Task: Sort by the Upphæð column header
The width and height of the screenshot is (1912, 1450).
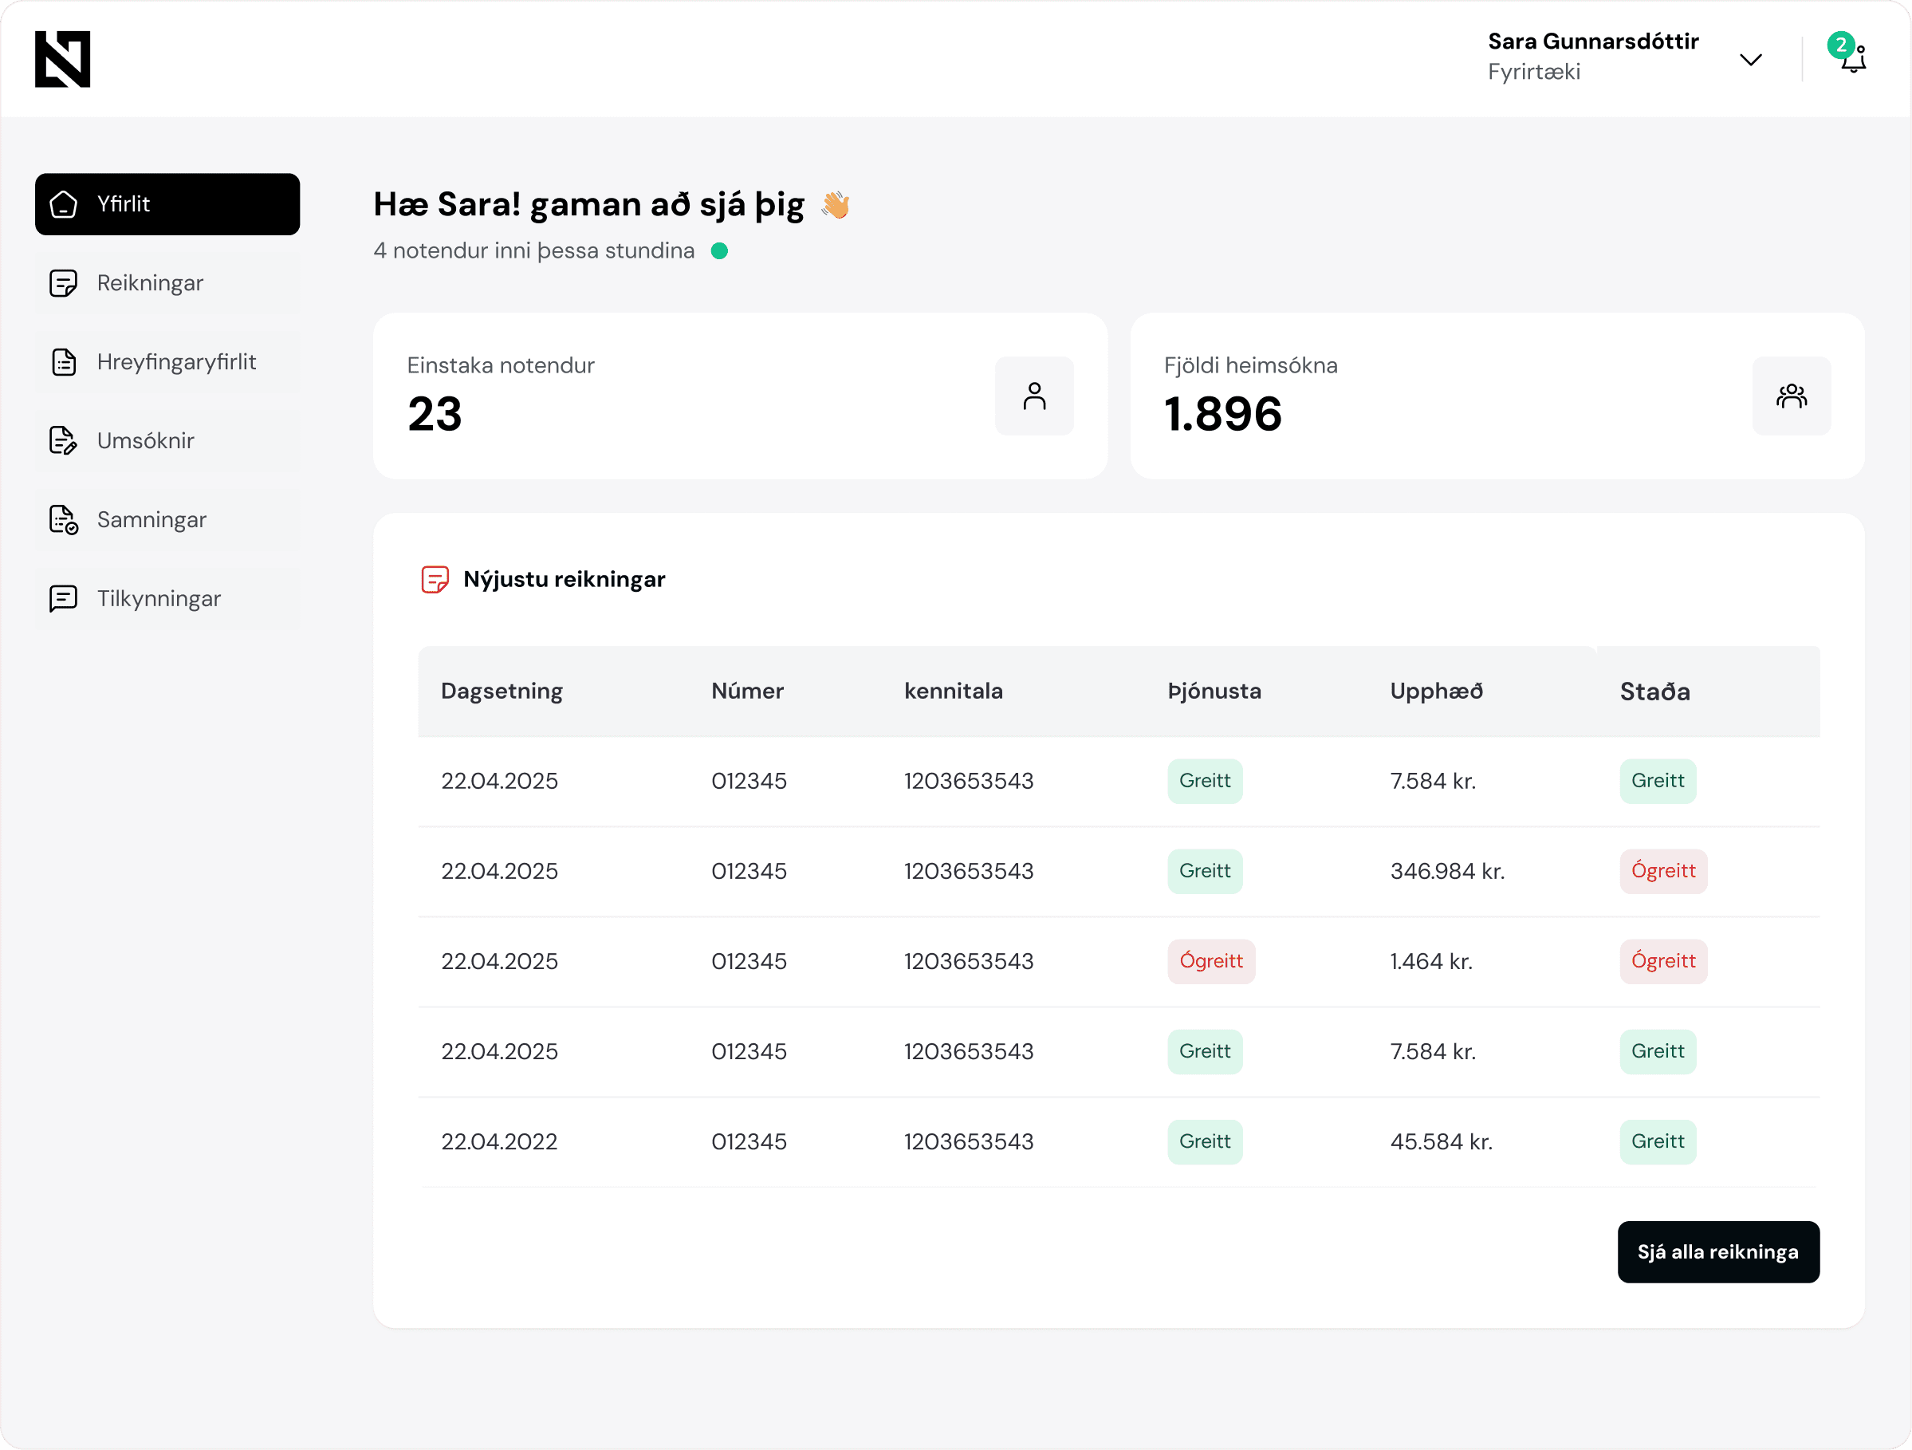Action: [1436, 691]
